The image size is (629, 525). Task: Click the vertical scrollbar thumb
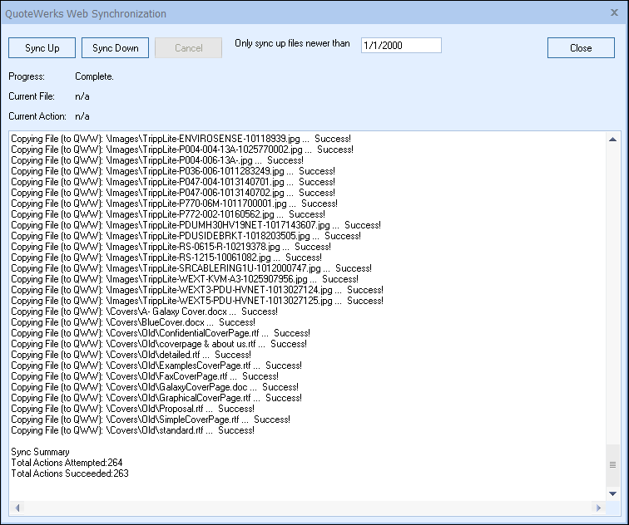[x=613, y=465]
